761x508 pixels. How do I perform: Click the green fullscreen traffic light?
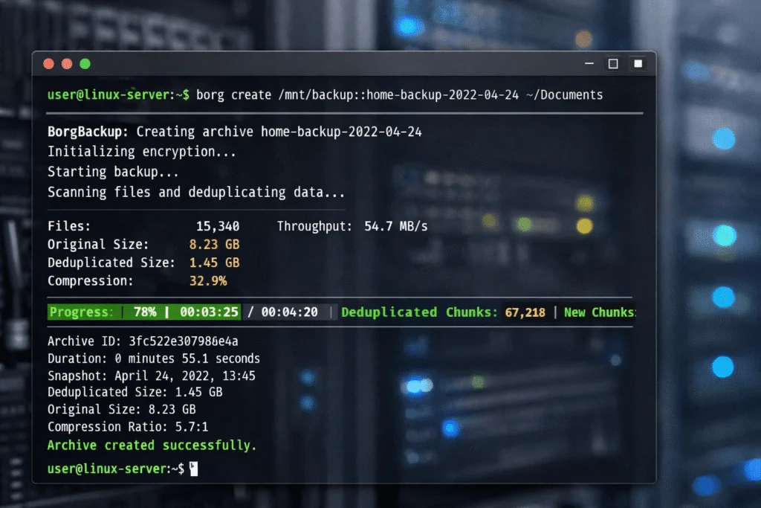click(85, 64)
